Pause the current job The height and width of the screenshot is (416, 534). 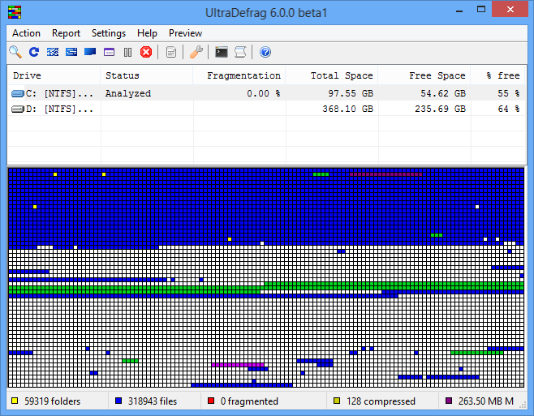tap(127, 52)
